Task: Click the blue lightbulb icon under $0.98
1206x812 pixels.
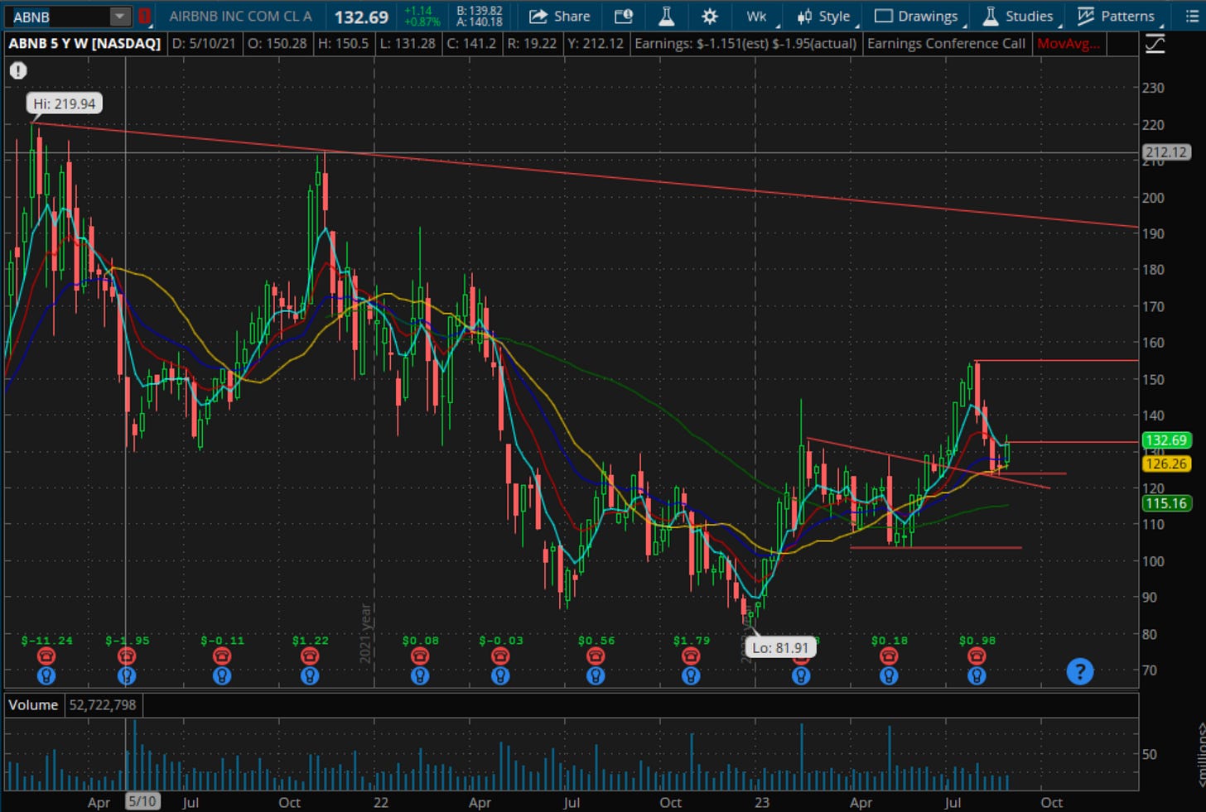Action: coord(977,676)
